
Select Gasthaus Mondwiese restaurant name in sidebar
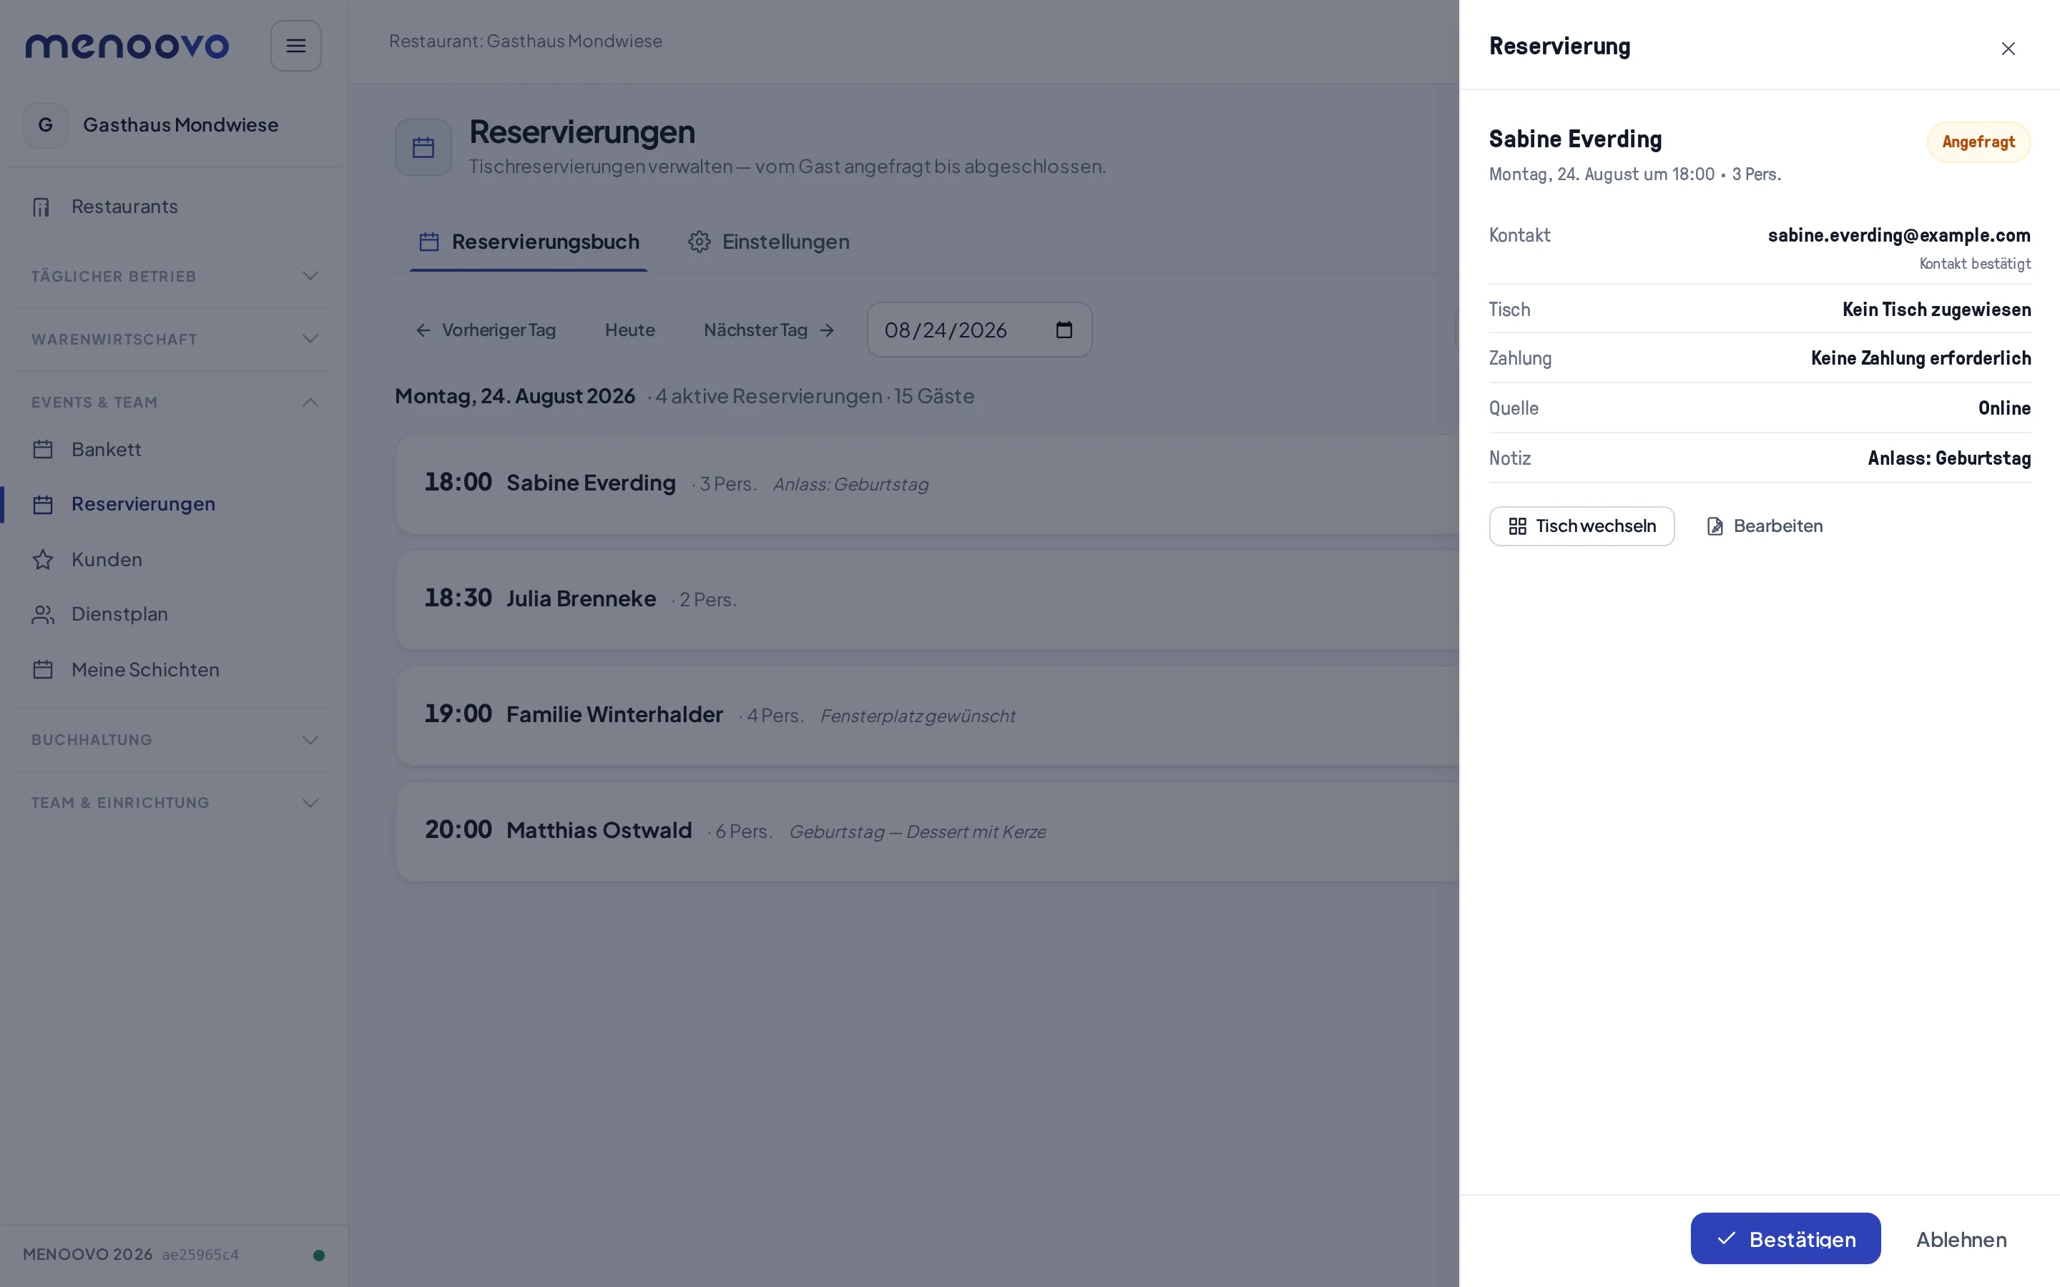[180, 125]
